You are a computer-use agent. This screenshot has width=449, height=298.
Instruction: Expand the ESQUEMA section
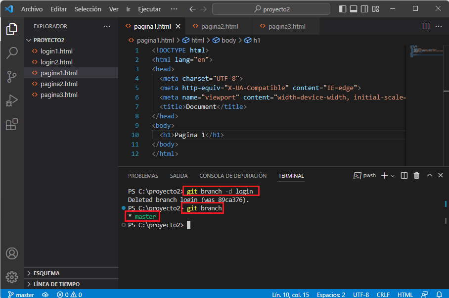[x=71, y=273]
